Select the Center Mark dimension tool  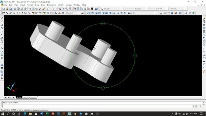(x=51, y=13)
